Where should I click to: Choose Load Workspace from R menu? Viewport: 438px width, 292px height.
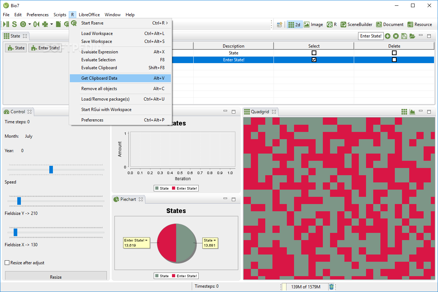(x=121, y=34)
